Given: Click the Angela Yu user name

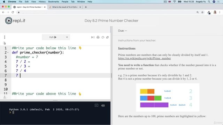Looking at the screenshot, I should click(201, 1).
